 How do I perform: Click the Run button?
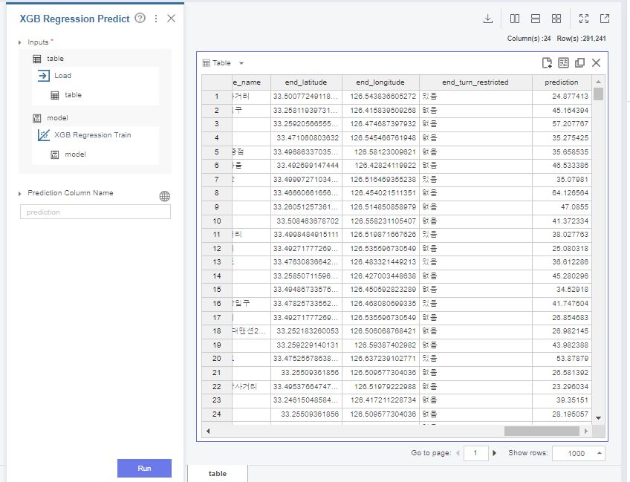click(144, 468)
